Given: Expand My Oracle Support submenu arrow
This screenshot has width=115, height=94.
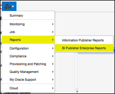Looking at the screenshot, I should click(x=53, y=80).
